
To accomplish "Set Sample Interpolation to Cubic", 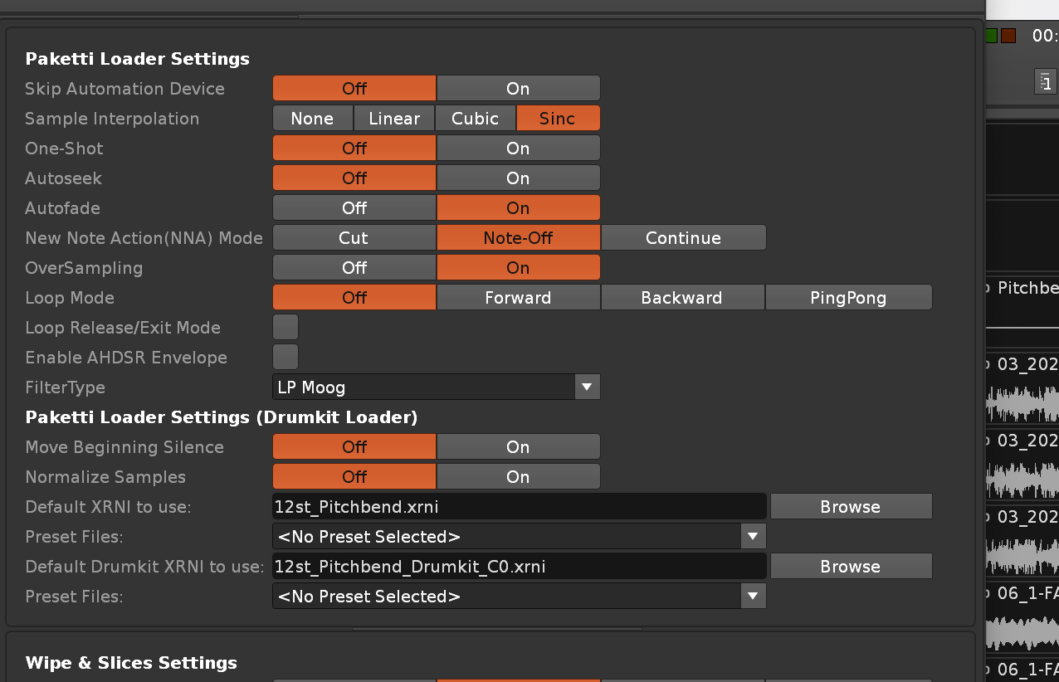I will tap(476, 119).
